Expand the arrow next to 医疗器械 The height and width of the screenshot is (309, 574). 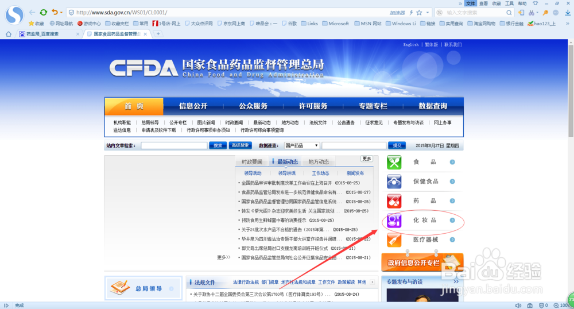(x=452, y=240)
